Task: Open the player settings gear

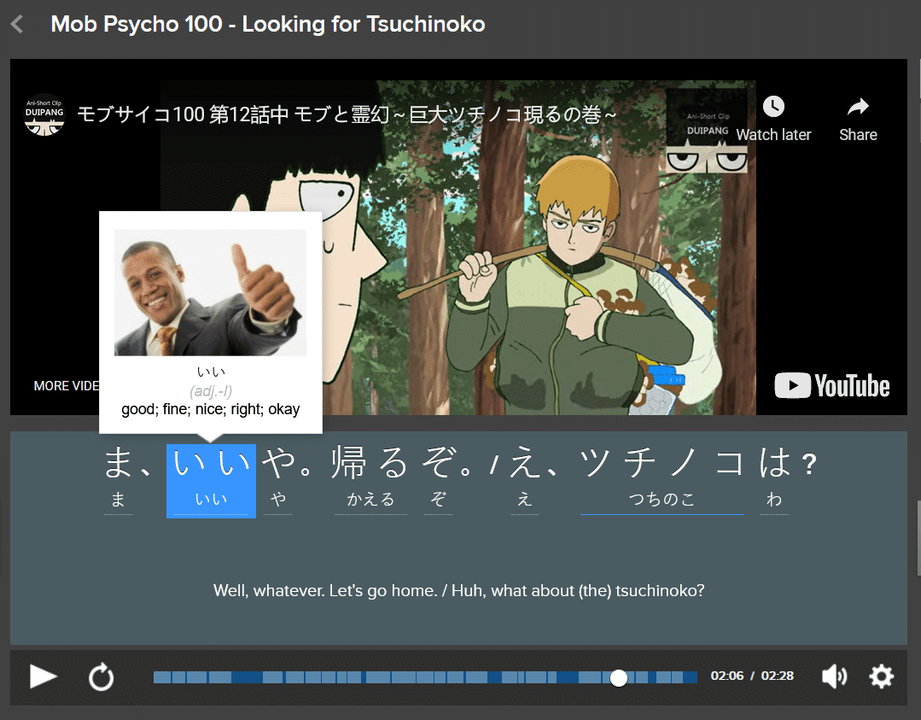Action: tap(881, 676)
